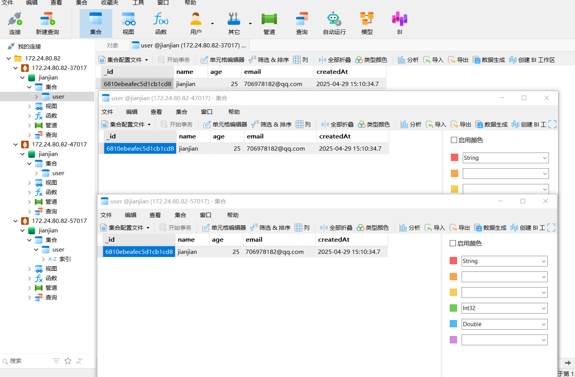
Task: Click the 新建查询 new query icon
Action: click(48, 23)
